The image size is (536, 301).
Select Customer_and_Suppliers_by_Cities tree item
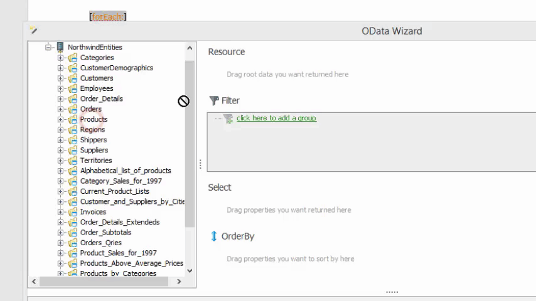click(132, 201)
